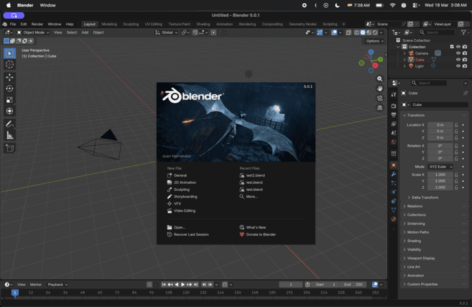This screenshot has height=307, width=472.
Task: Open the Render properties tab
Action: pyautogui.click(x=394, y=106)
